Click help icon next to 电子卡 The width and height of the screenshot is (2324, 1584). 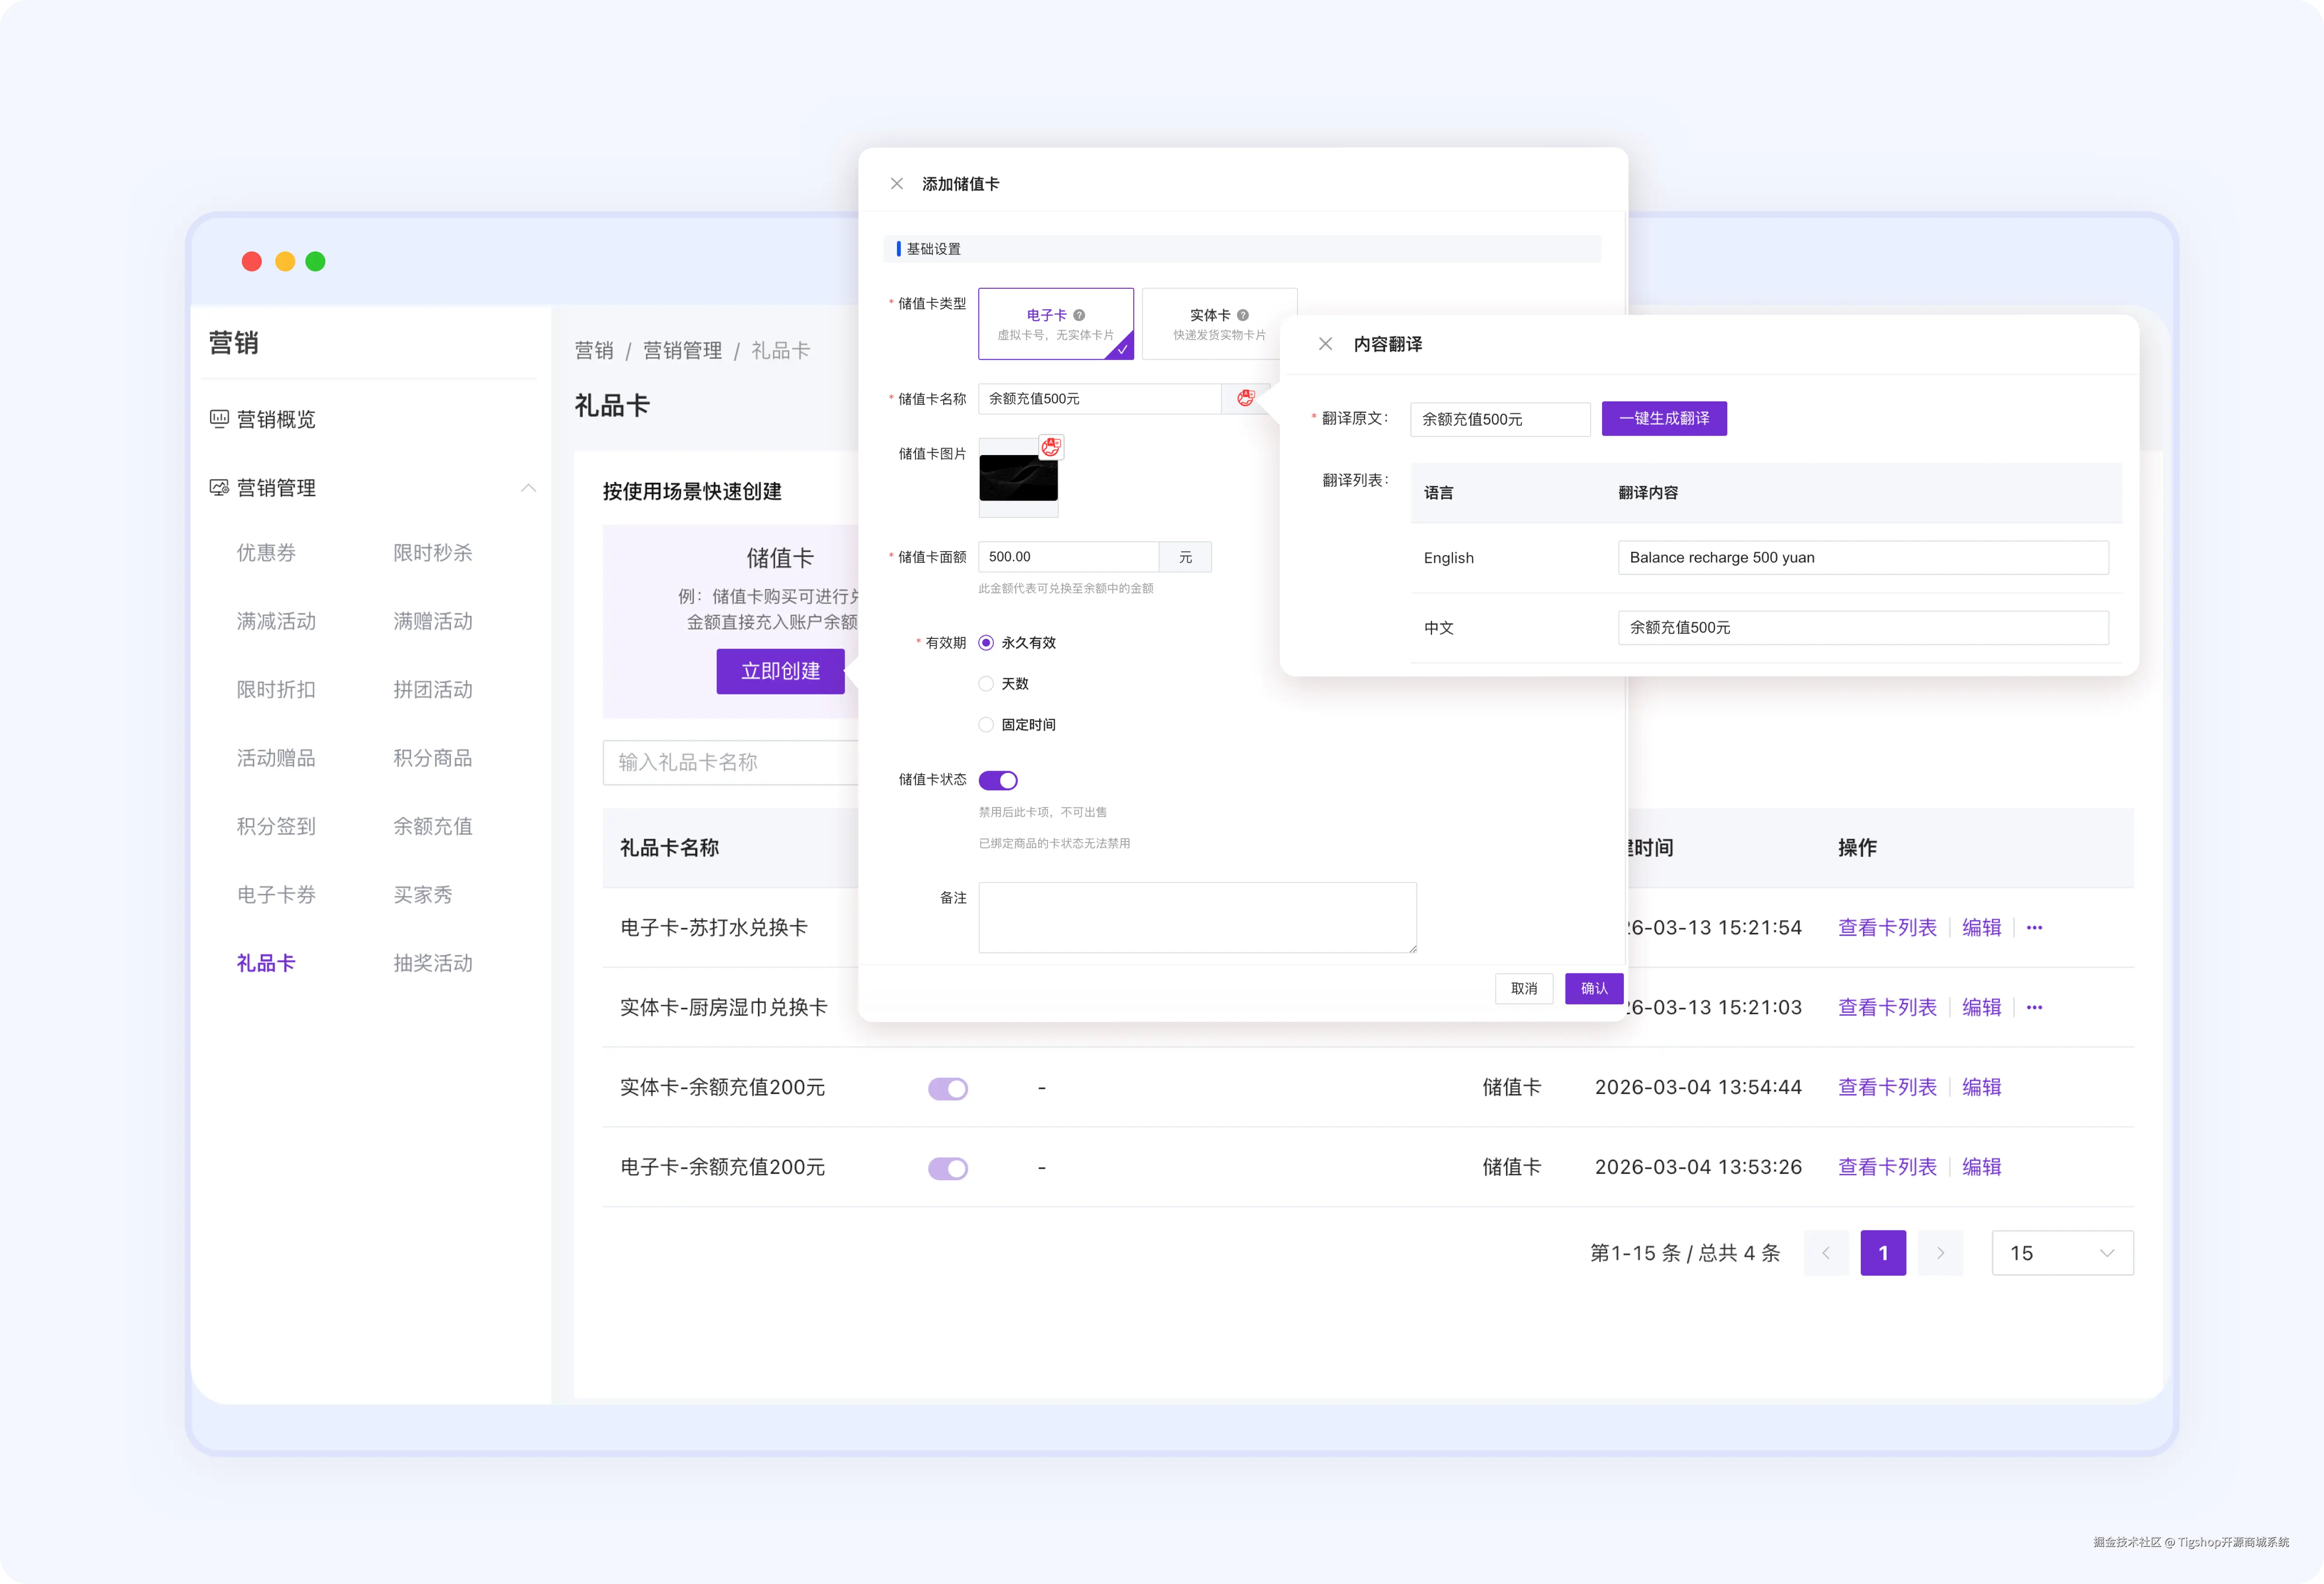(1079, 315)
